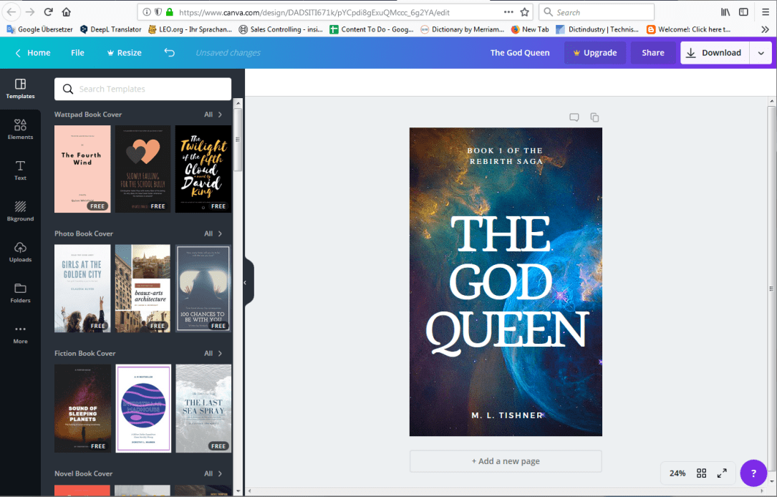Open the Elements panel
This screenshot has height=497, width=777.
tap(20, 129)
